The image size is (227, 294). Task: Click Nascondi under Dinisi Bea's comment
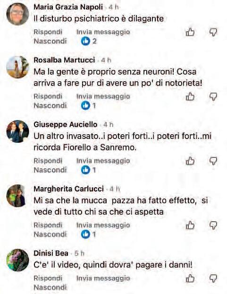point(50,287)
